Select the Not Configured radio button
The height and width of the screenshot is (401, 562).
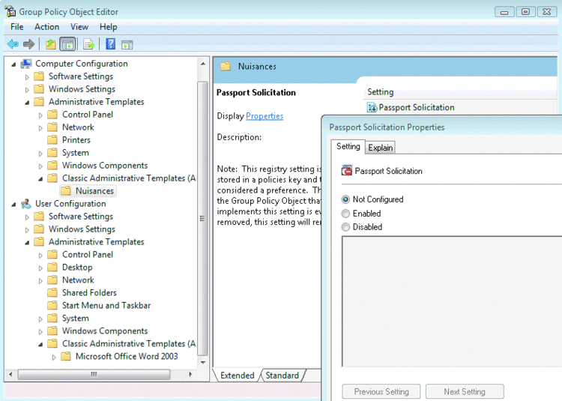345,199
